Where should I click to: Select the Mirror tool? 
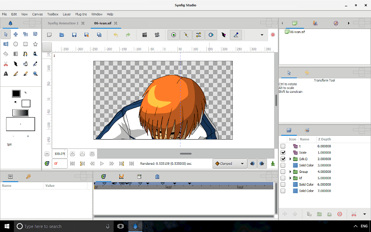point(6,44)
